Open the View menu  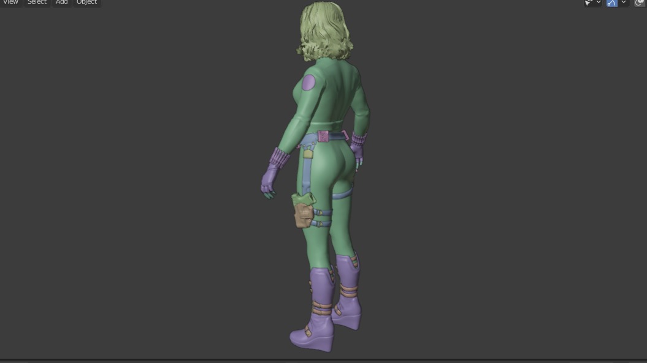point(10,2)
